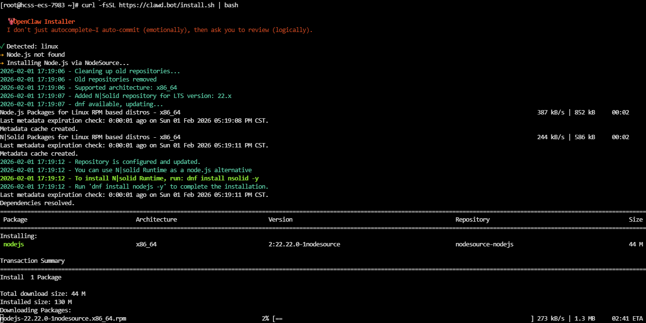Click the 273 kB/s current download speed
The width and height of the screenshot is (646, 323).
coord(551,319)
